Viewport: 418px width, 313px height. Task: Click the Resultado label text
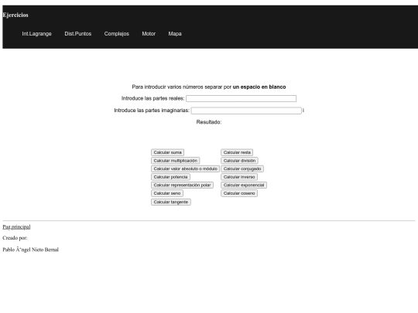coord(209,122)
